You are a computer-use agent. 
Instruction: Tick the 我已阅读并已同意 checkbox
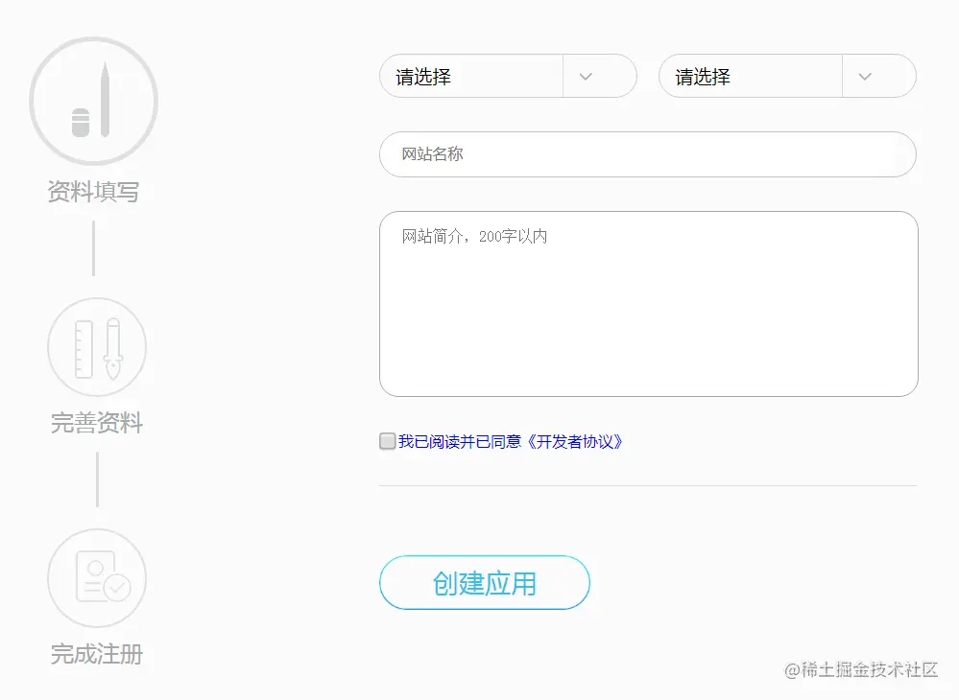pyautogui.click(x=387, y=441)
